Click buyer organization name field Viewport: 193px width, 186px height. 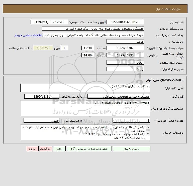pos(93,28)
